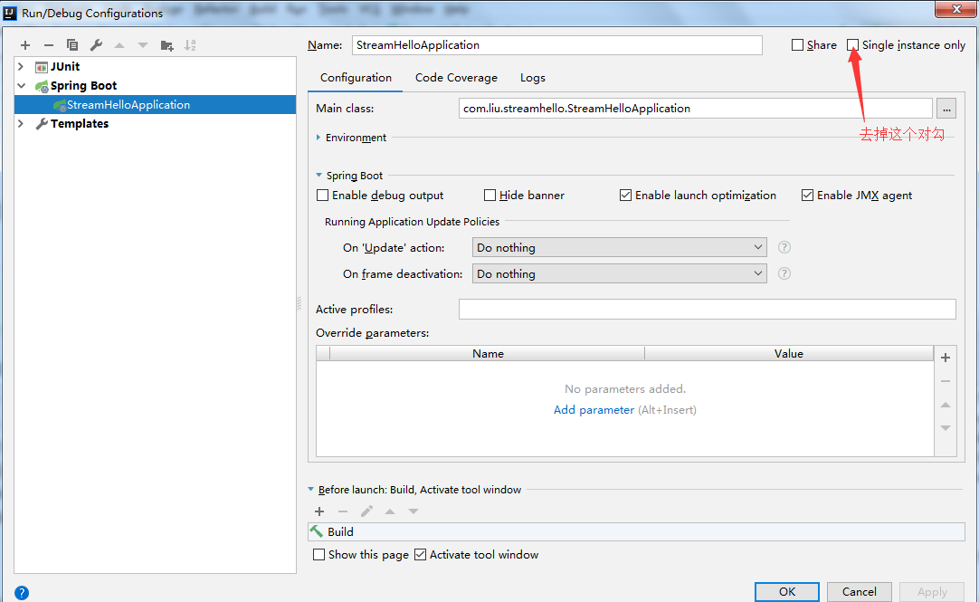Viewport: 979px width, 602px height.
Task: Move before launch task down
Action: pyautogui.click(x=413, y=511)
